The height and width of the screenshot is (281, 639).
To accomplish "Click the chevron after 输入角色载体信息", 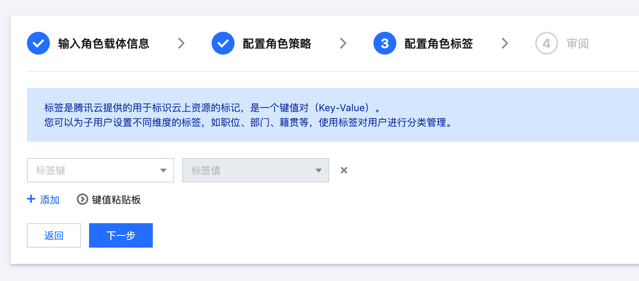I will pyautogui.click(x=181, y=43).
